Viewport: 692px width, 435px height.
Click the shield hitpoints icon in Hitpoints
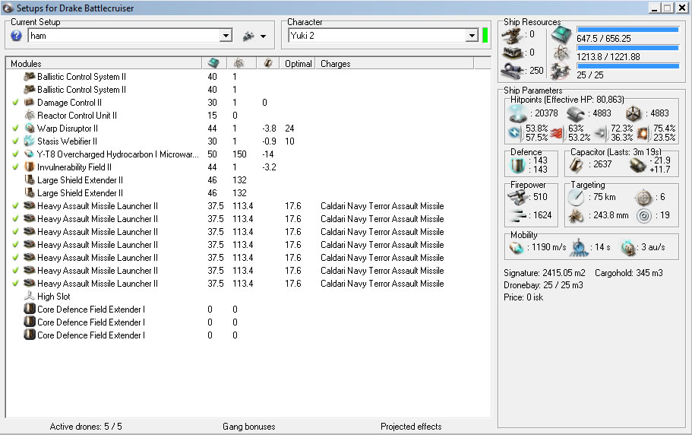click(x=518, y=113)
